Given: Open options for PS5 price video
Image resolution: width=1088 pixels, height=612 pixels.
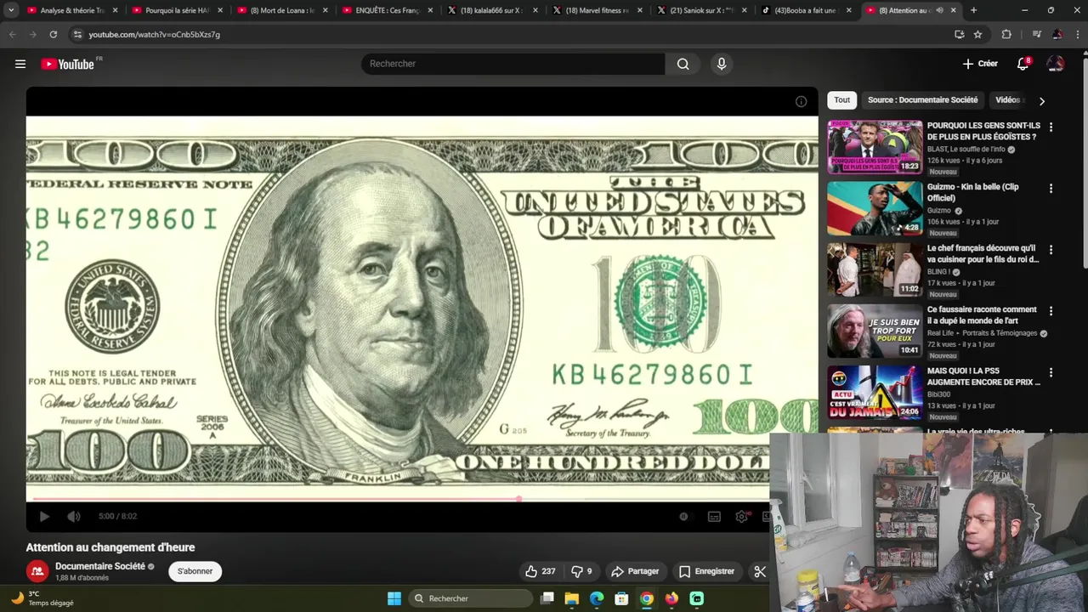Looking at the screenshot, I should pyautogui.click(x=1051, y=372).
